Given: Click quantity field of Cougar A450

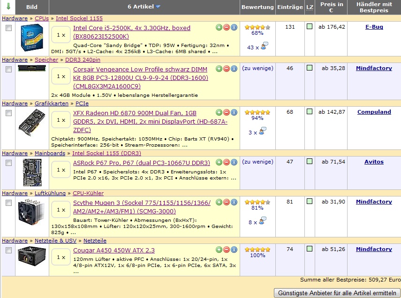Looking at the screenshot, I should [x=61, y=257].
